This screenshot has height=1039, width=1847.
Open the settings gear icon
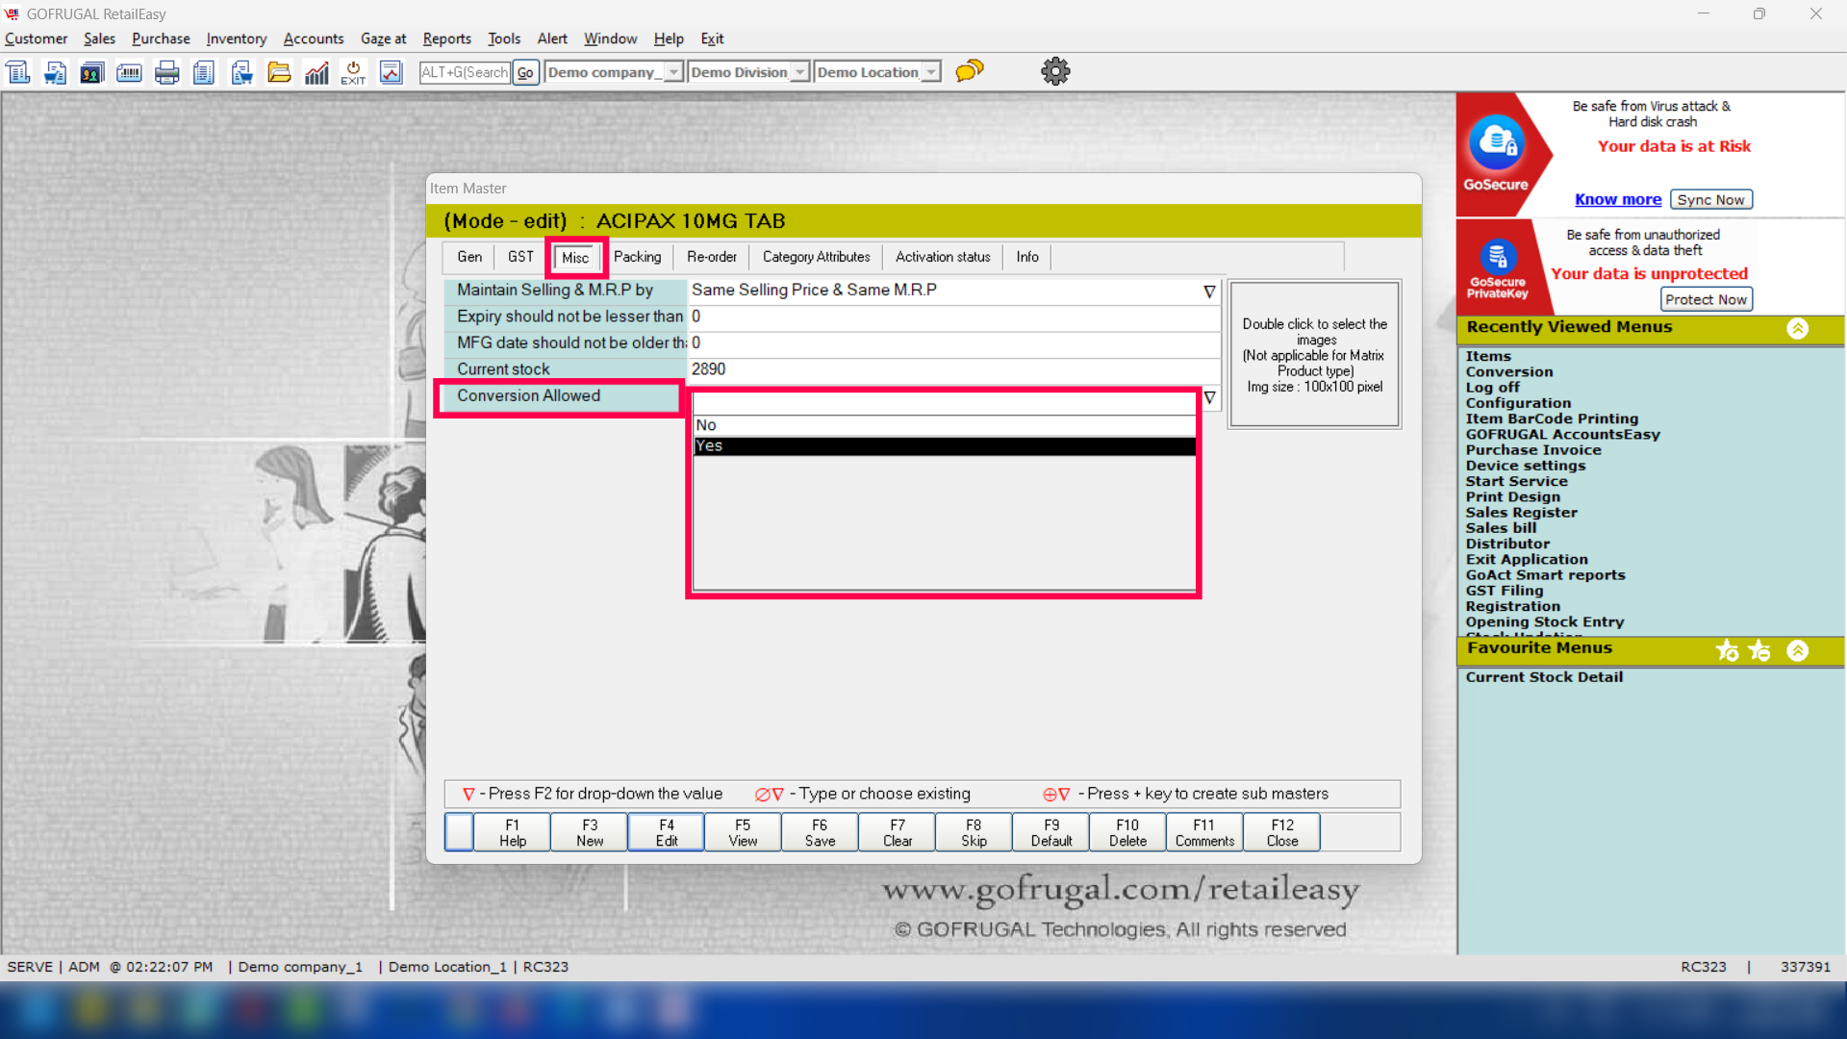(1055, 71)
